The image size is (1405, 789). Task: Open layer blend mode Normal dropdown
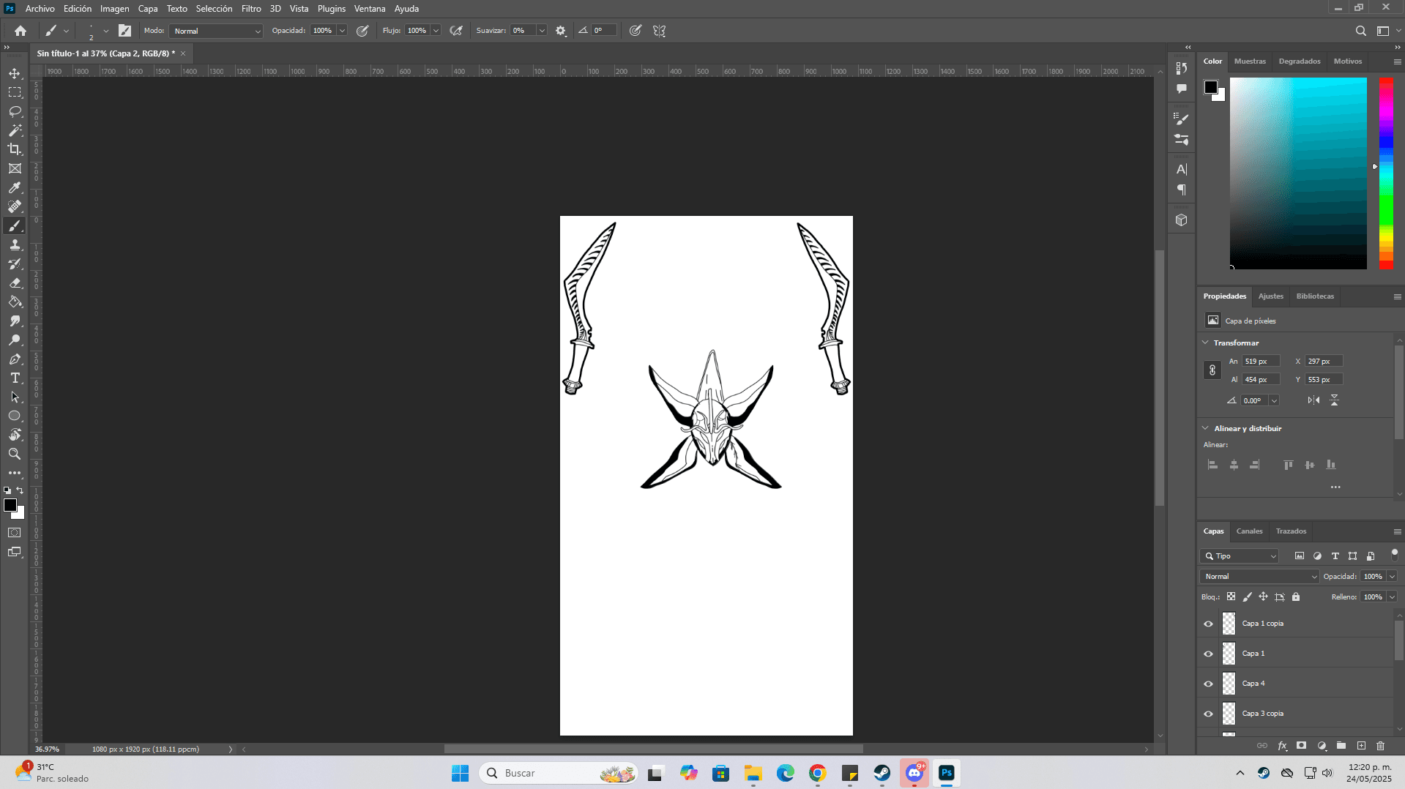coord(1259,577)
